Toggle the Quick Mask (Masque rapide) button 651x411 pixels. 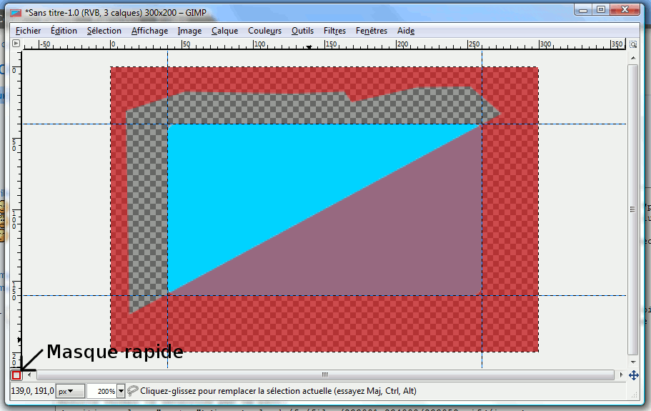pyautogui.click(x=16, y=375)
